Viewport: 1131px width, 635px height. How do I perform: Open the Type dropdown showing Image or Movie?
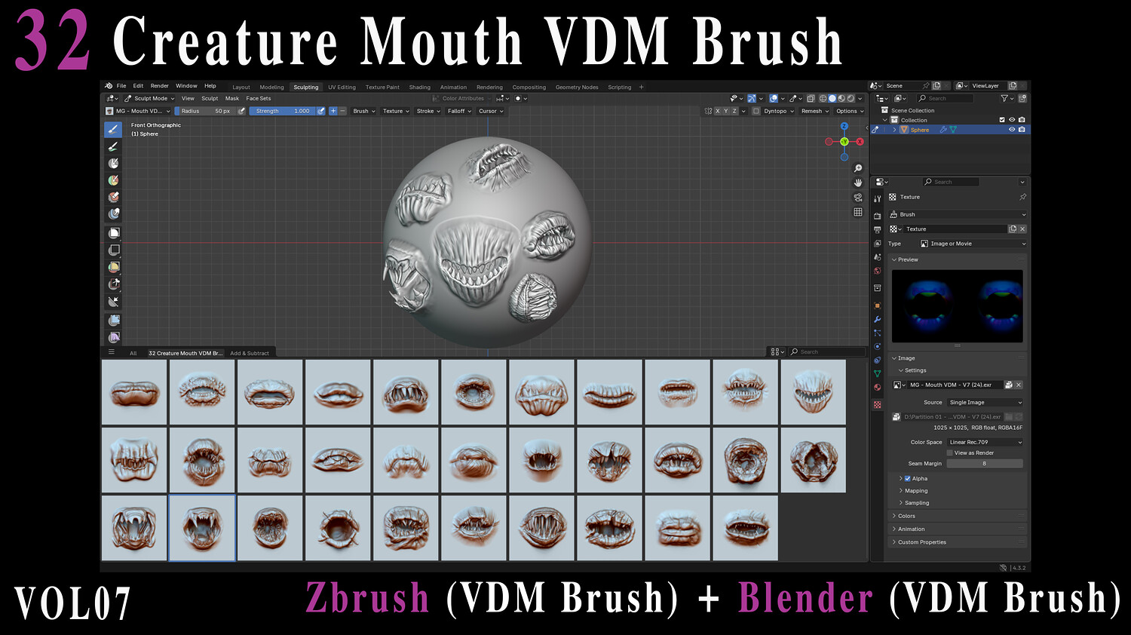tap(973, 244)
